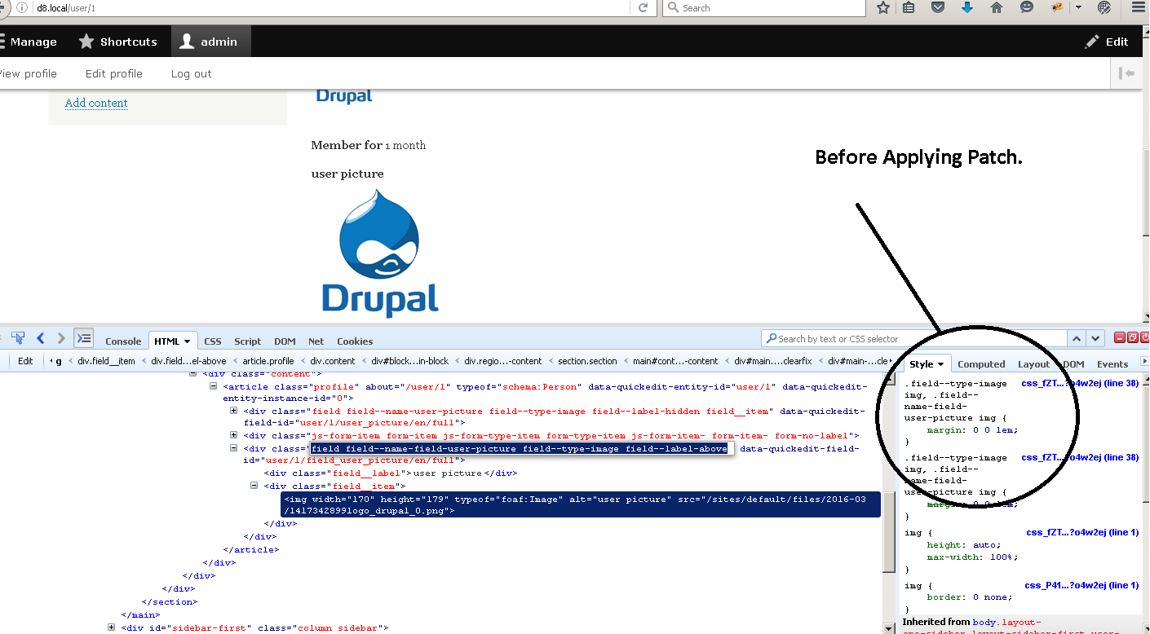Open the Style side panel dropdown arrow
The image size is (1150, 634).
[x=940, y=364]
